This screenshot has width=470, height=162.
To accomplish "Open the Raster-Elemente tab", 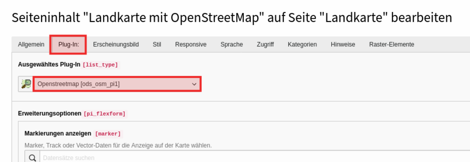I will 391,45.
